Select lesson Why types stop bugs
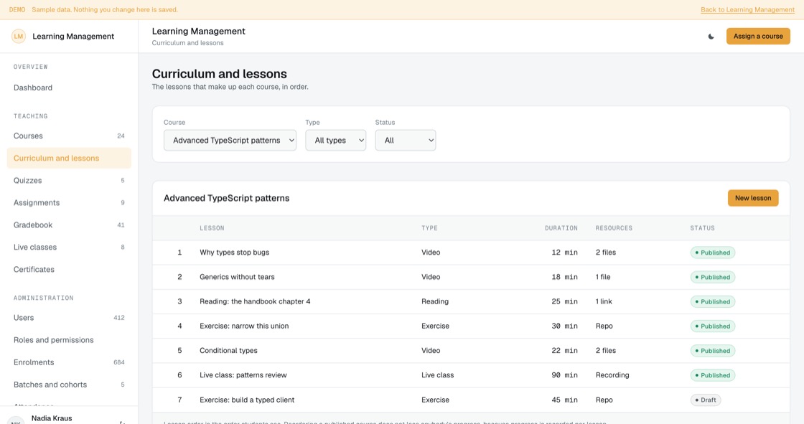Screen dimensions: 804x424 point(234,253)
